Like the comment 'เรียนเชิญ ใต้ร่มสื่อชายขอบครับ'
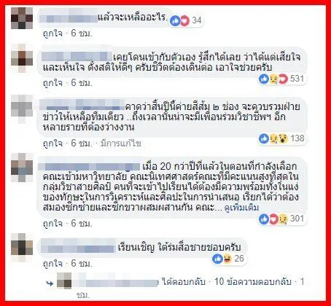331x306 pixels. click(x=52, y=264)
